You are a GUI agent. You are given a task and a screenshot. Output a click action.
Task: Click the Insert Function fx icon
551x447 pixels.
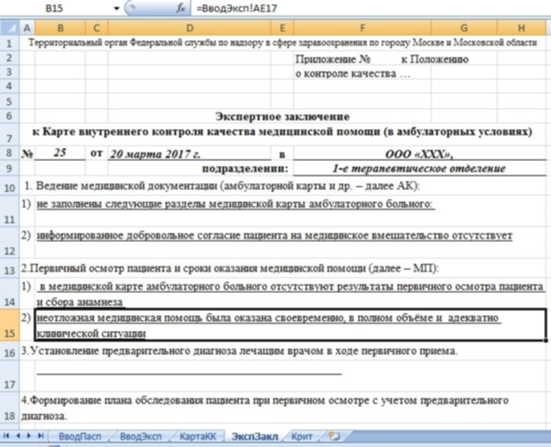180,9
